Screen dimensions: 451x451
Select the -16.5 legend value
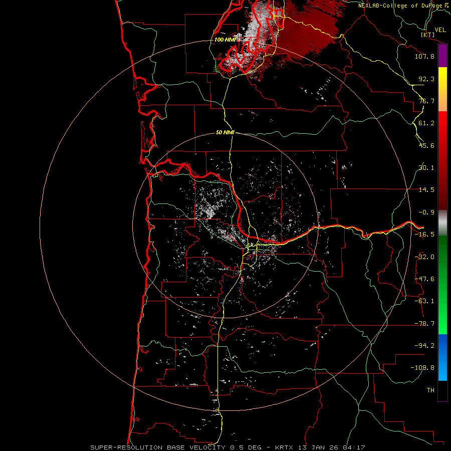(x=424, y=235)
